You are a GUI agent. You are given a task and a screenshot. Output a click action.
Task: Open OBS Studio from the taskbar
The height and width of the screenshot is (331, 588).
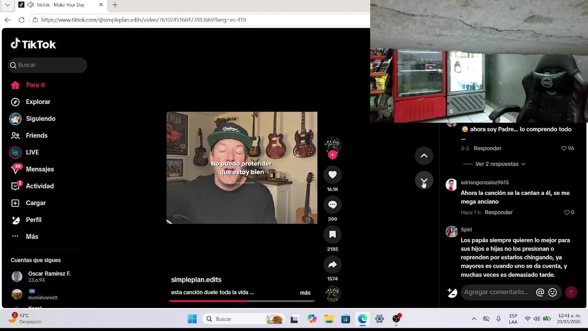point(396,319)
